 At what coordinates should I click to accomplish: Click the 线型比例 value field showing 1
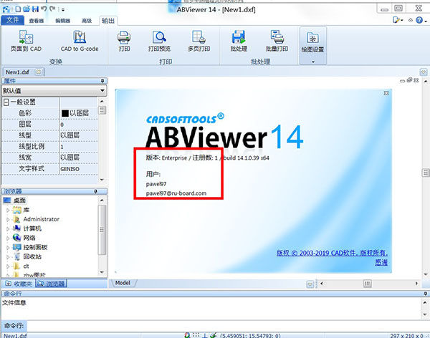click(79, 147)
